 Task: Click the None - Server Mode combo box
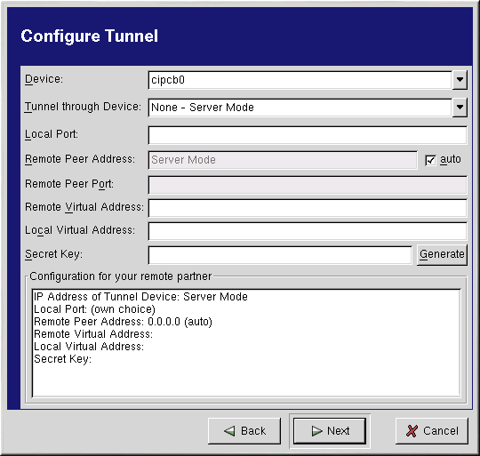[300, 108]
